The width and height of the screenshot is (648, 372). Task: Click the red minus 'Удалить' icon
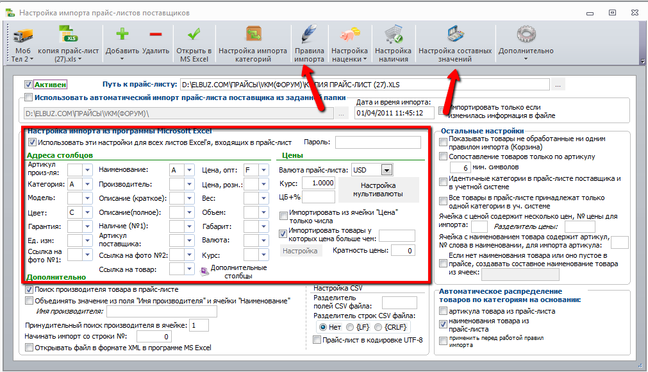click(155, 34)
